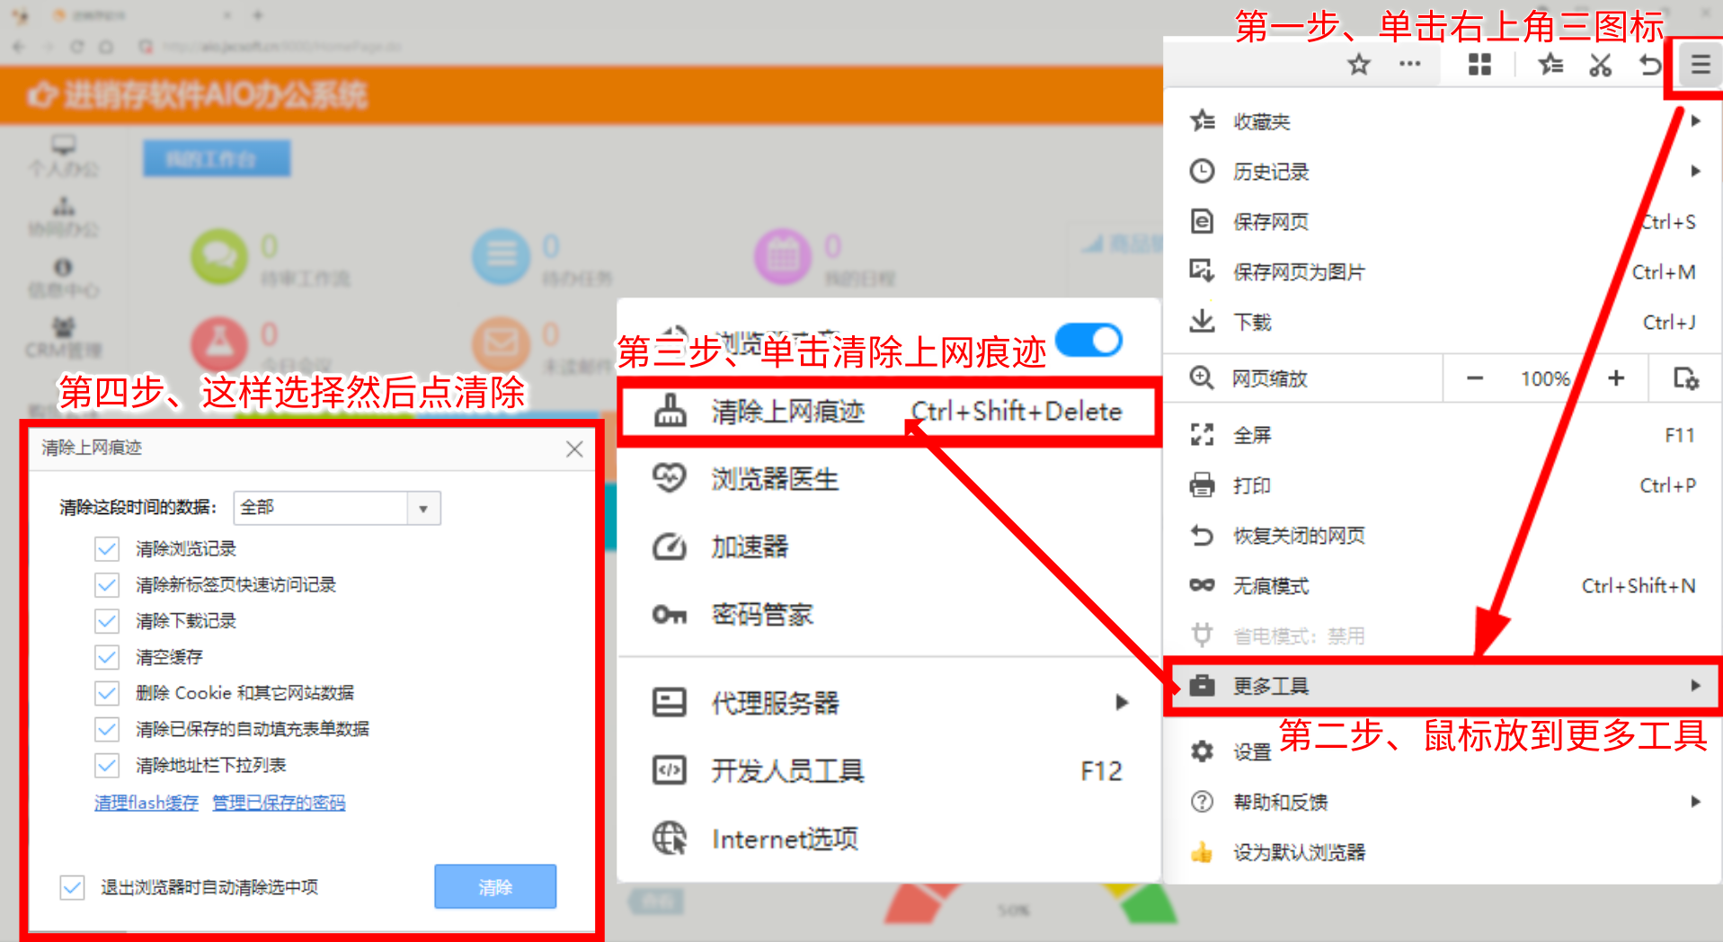Choose 保存网页为图片 from the menu
Image resolution: width=1723 pixels, height=942 pixels.
pos(1443,271)
